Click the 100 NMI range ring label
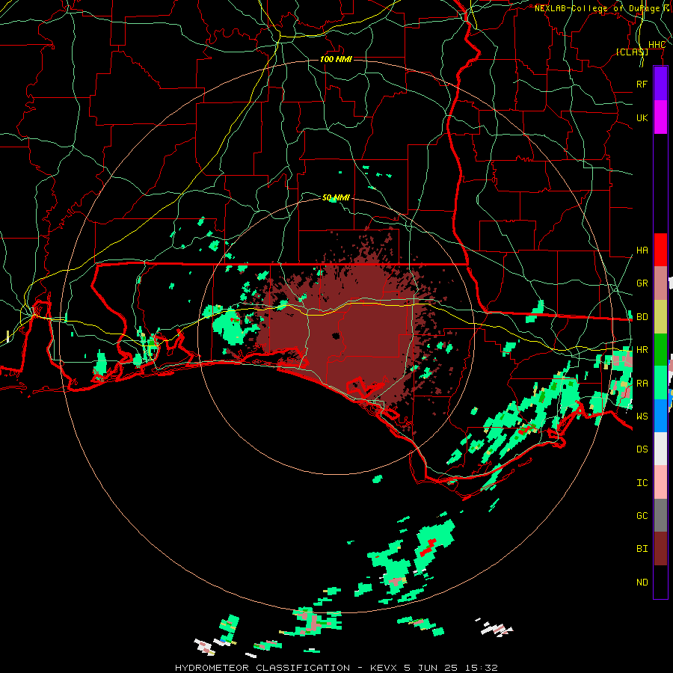 (336, 59)
